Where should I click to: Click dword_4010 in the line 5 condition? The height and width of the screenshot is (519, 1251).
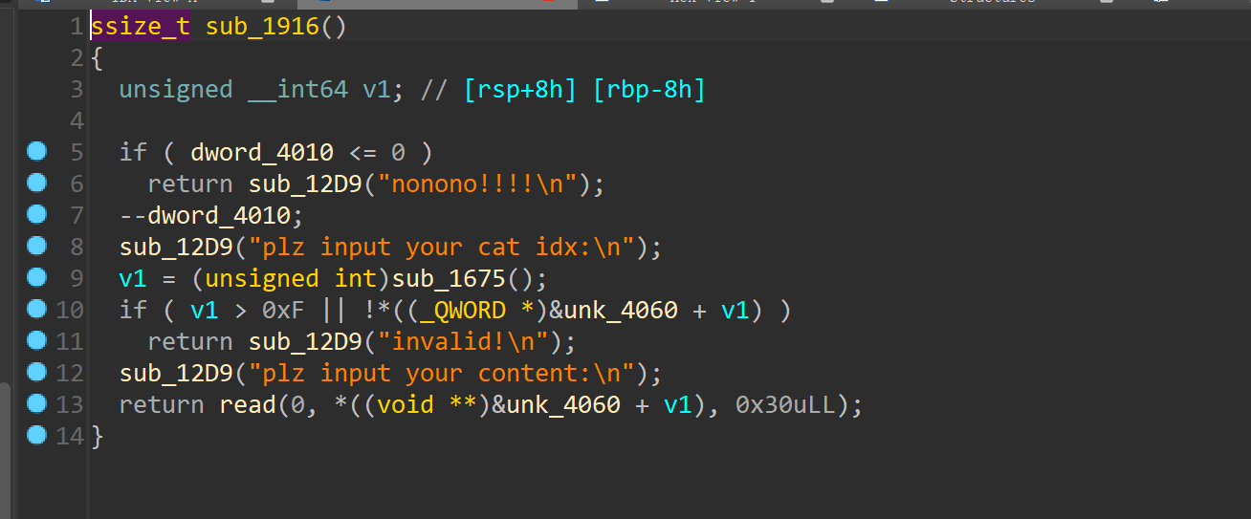click(262, 152)
